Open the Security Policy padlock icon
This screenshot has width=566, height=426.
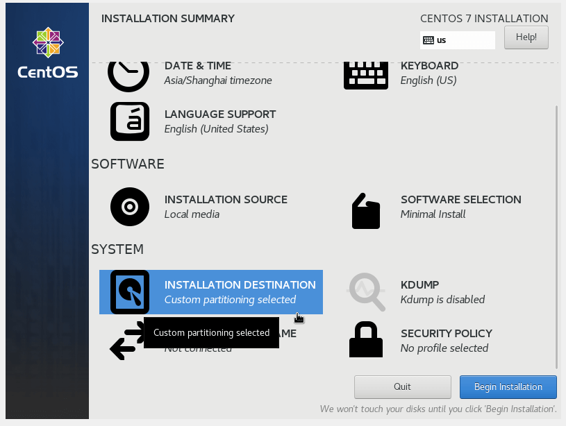pyautogui.click(x=366, y=340)
